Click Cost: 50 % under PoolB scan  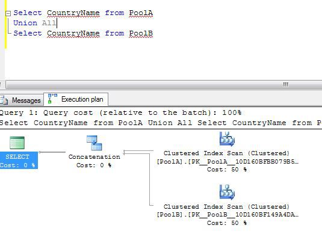[227, 223]
